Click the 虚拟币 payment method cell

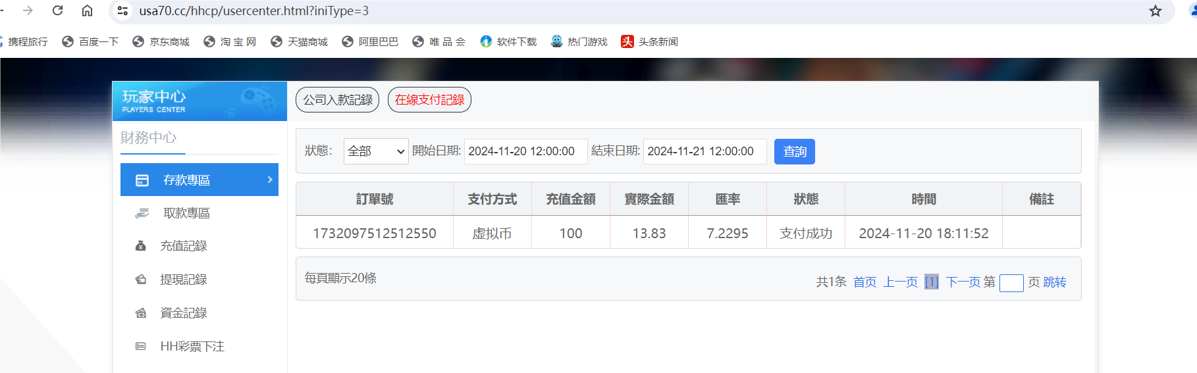click(x=492, y=234)
